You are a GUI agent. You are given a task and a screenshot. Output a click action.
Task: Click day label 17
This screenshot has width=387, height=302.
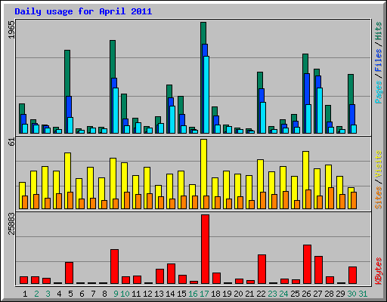204,294
